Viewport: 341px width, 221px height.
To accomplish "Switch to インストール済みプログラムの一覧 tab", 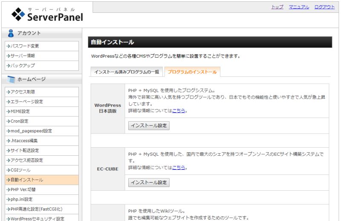I will tap(127, 72).
